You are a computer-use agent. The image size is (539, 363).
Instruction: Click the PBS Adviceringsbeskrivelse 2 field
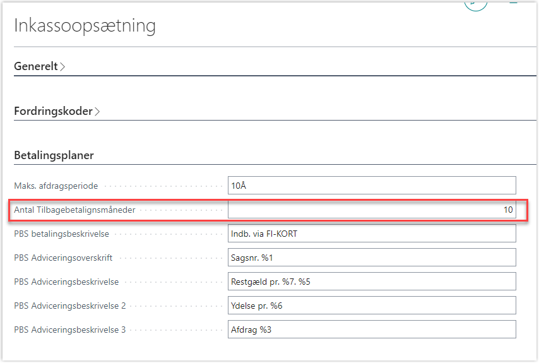(372, 306)
